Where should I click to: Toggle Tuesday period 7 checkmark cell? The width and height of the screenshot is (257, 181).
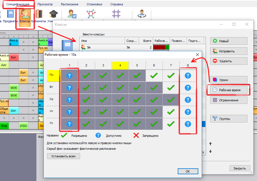pos(171,88)
